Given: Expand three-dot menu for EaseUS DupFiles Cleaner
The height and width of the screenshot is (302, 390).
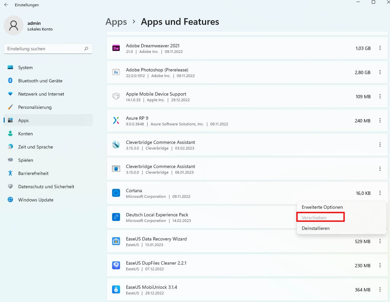Looking at the screenshot, I should coord(380,266).
